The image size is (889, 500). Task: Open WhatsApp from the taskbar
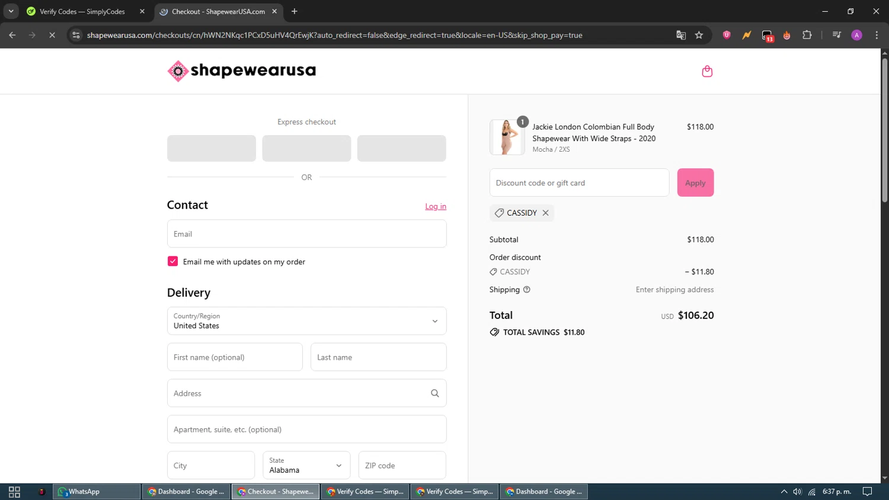(x=97, y=492)
